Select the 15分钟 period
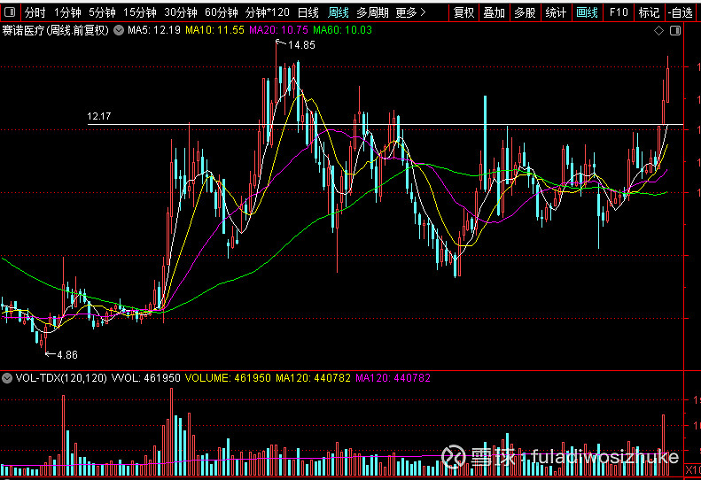Viewport: 701px width, 480px height. tap(140, 12)
